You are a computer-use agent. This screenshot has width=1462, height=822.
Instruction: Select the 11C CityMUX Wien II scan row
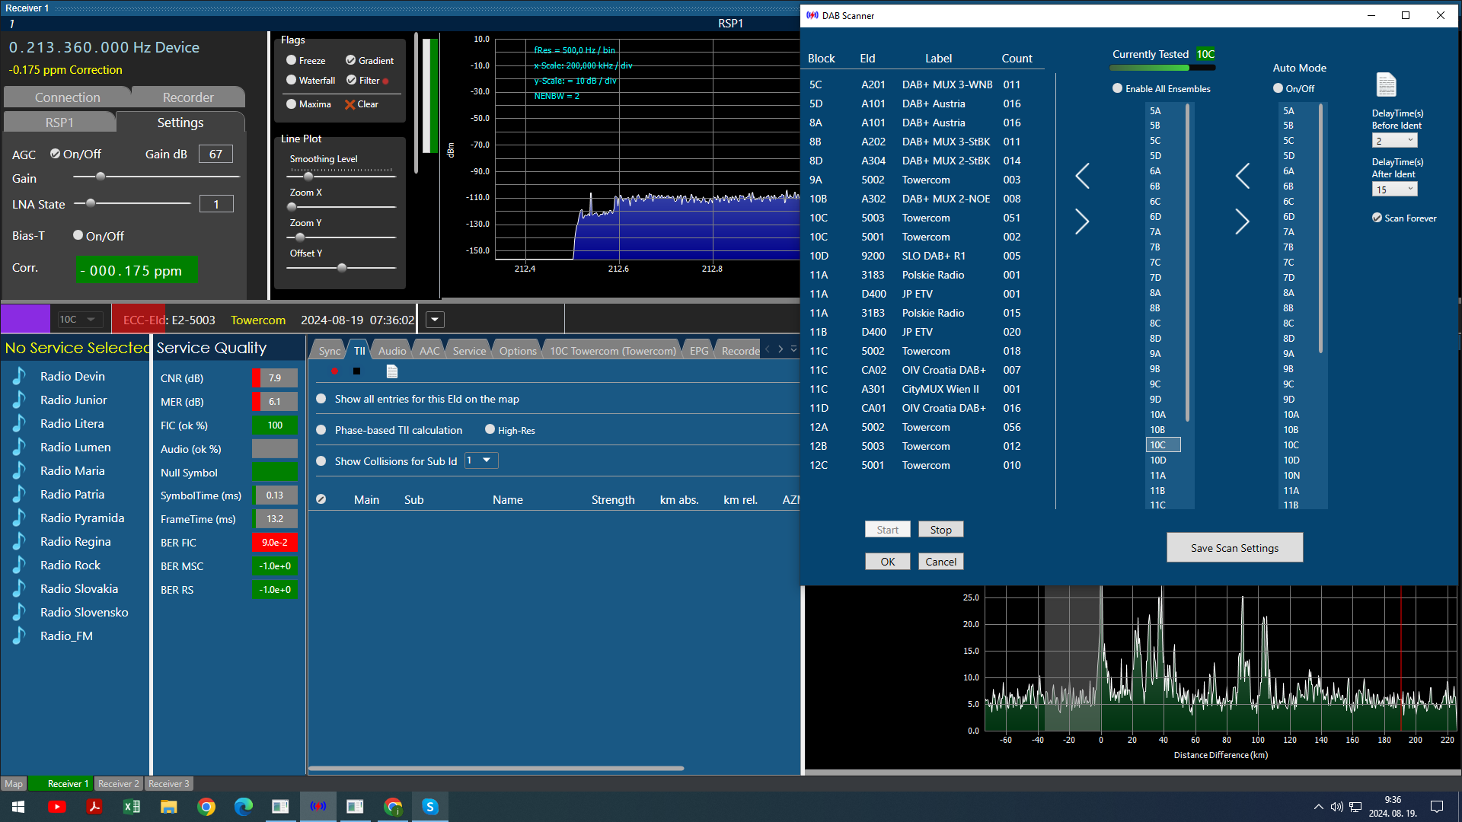click(x=915, y=389)
